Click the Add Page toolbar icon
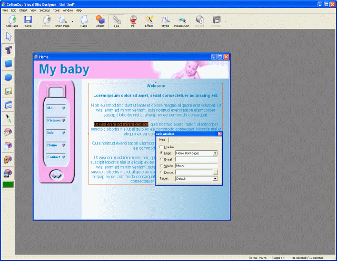The height and width of the screenshot is (261, 337). tap(12, 21)
